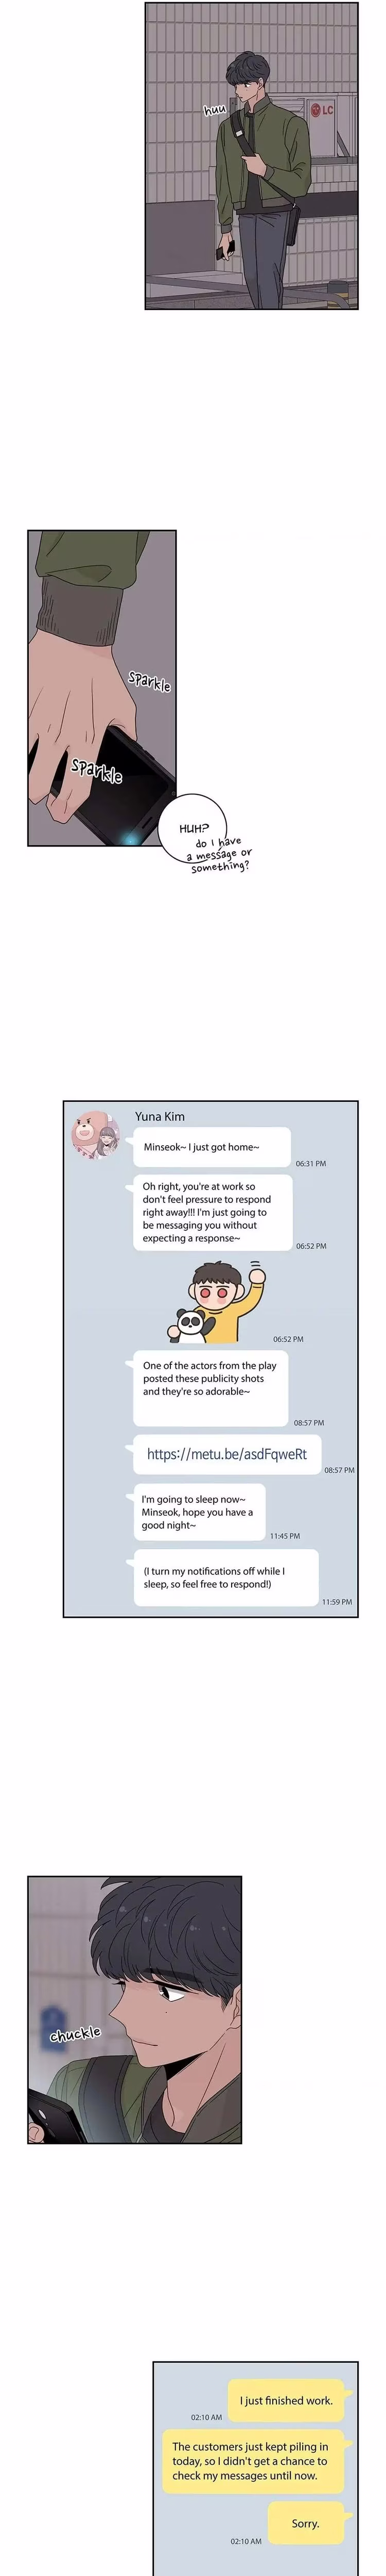
Task: Click the LC logo sign
Action: pos(321,110)
